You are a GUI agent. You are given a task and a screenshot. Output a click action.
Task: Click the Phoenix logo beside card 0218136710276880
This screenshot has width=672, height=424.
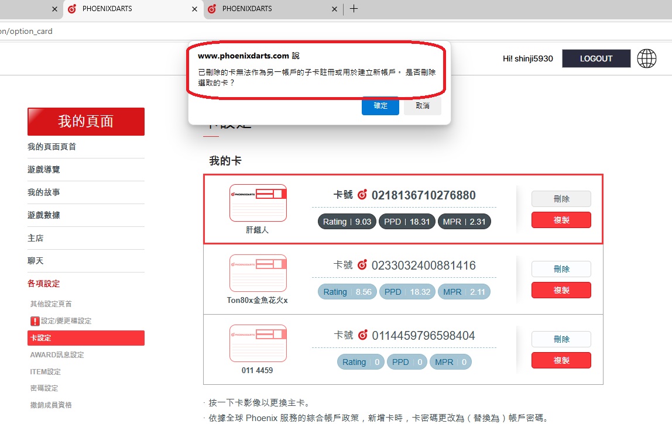362,195
